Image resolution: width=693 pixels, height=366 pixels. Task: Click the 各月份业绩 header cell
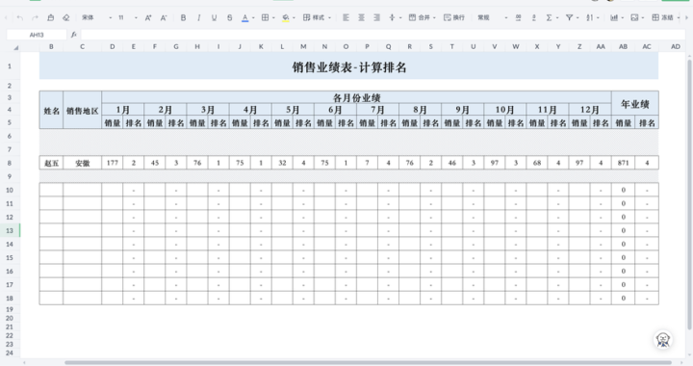[x=357, y=97]
